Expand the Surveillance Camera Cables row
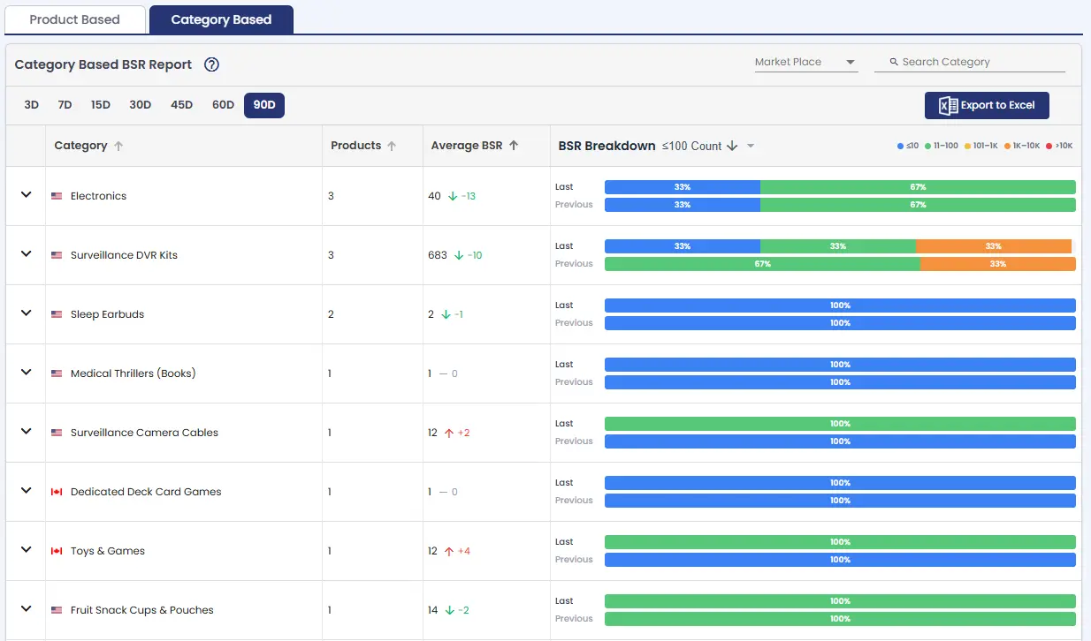Screen dimensions: 1091x641 (27, 431)
